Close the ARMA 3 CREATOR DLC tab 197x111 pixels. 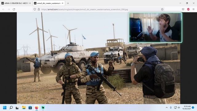click(x=30, y=3)
